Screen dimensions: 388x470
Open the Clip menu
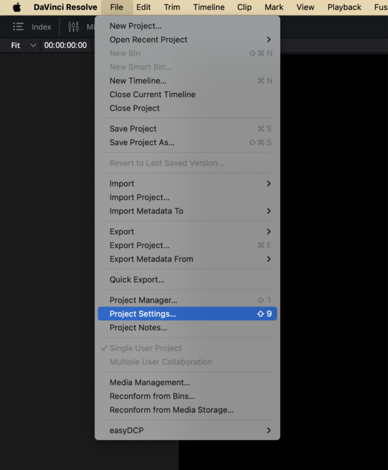(x=244, y=7)
